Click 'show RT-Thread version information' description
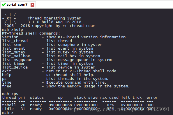The height and width of the screenshot is (115, 173). pos(86,37)
